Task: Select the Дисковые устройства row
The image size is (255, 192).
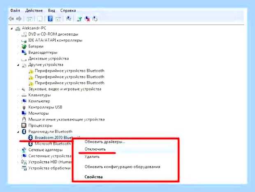Action: 49,58
